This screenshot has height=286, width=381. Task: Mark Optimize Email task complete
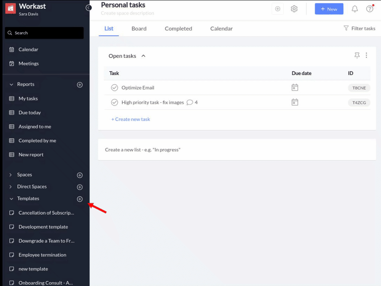point(114,87)
